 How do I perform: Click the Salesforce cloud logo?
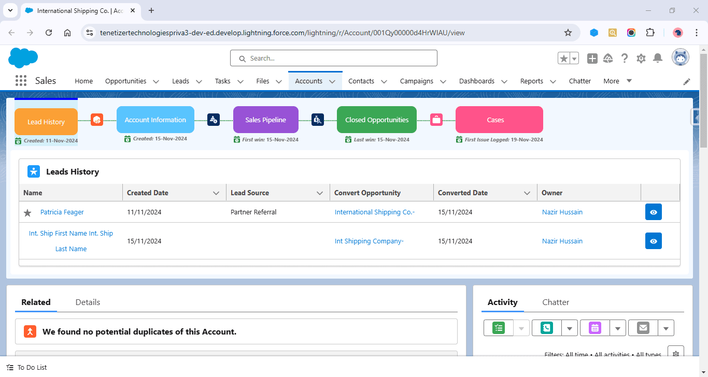point(23,57)
